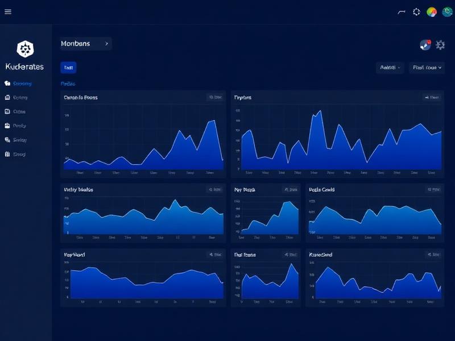455x341 pixels.
Task: Click the blue 'Flodae' link above the charts
Action: (68, 84)
